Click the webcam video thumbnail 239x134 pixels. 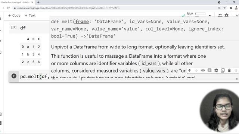click(220, 111)
